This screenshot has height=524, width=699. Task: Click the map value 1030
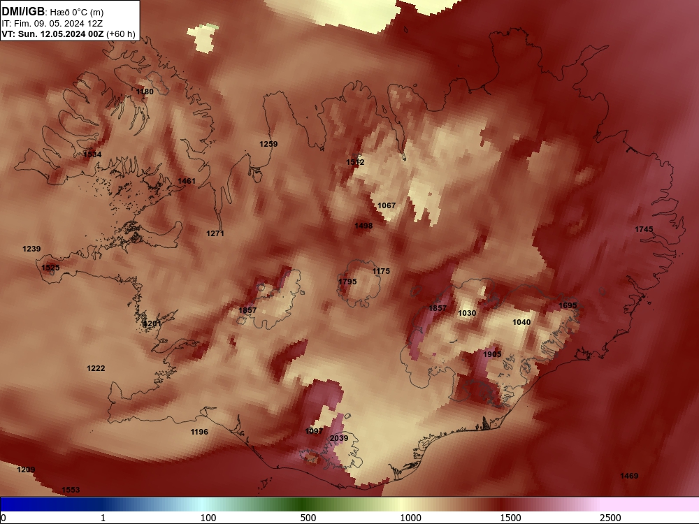[x=467, y=313]
